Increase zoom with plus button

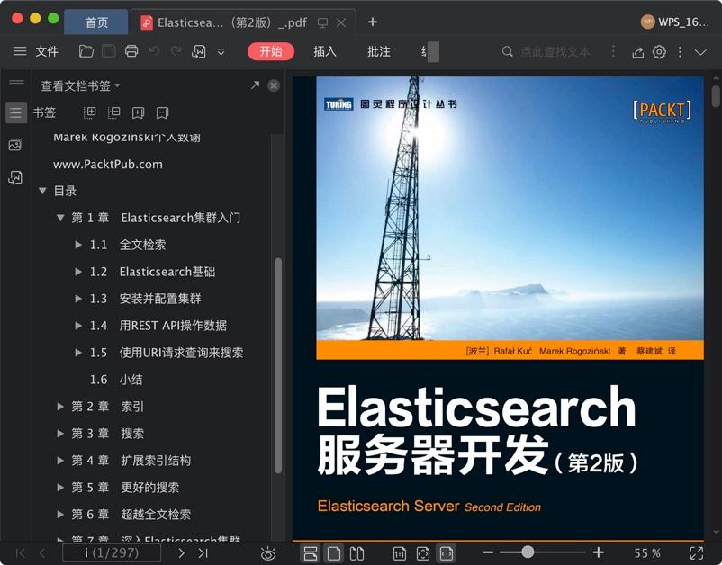coord(598,552)
